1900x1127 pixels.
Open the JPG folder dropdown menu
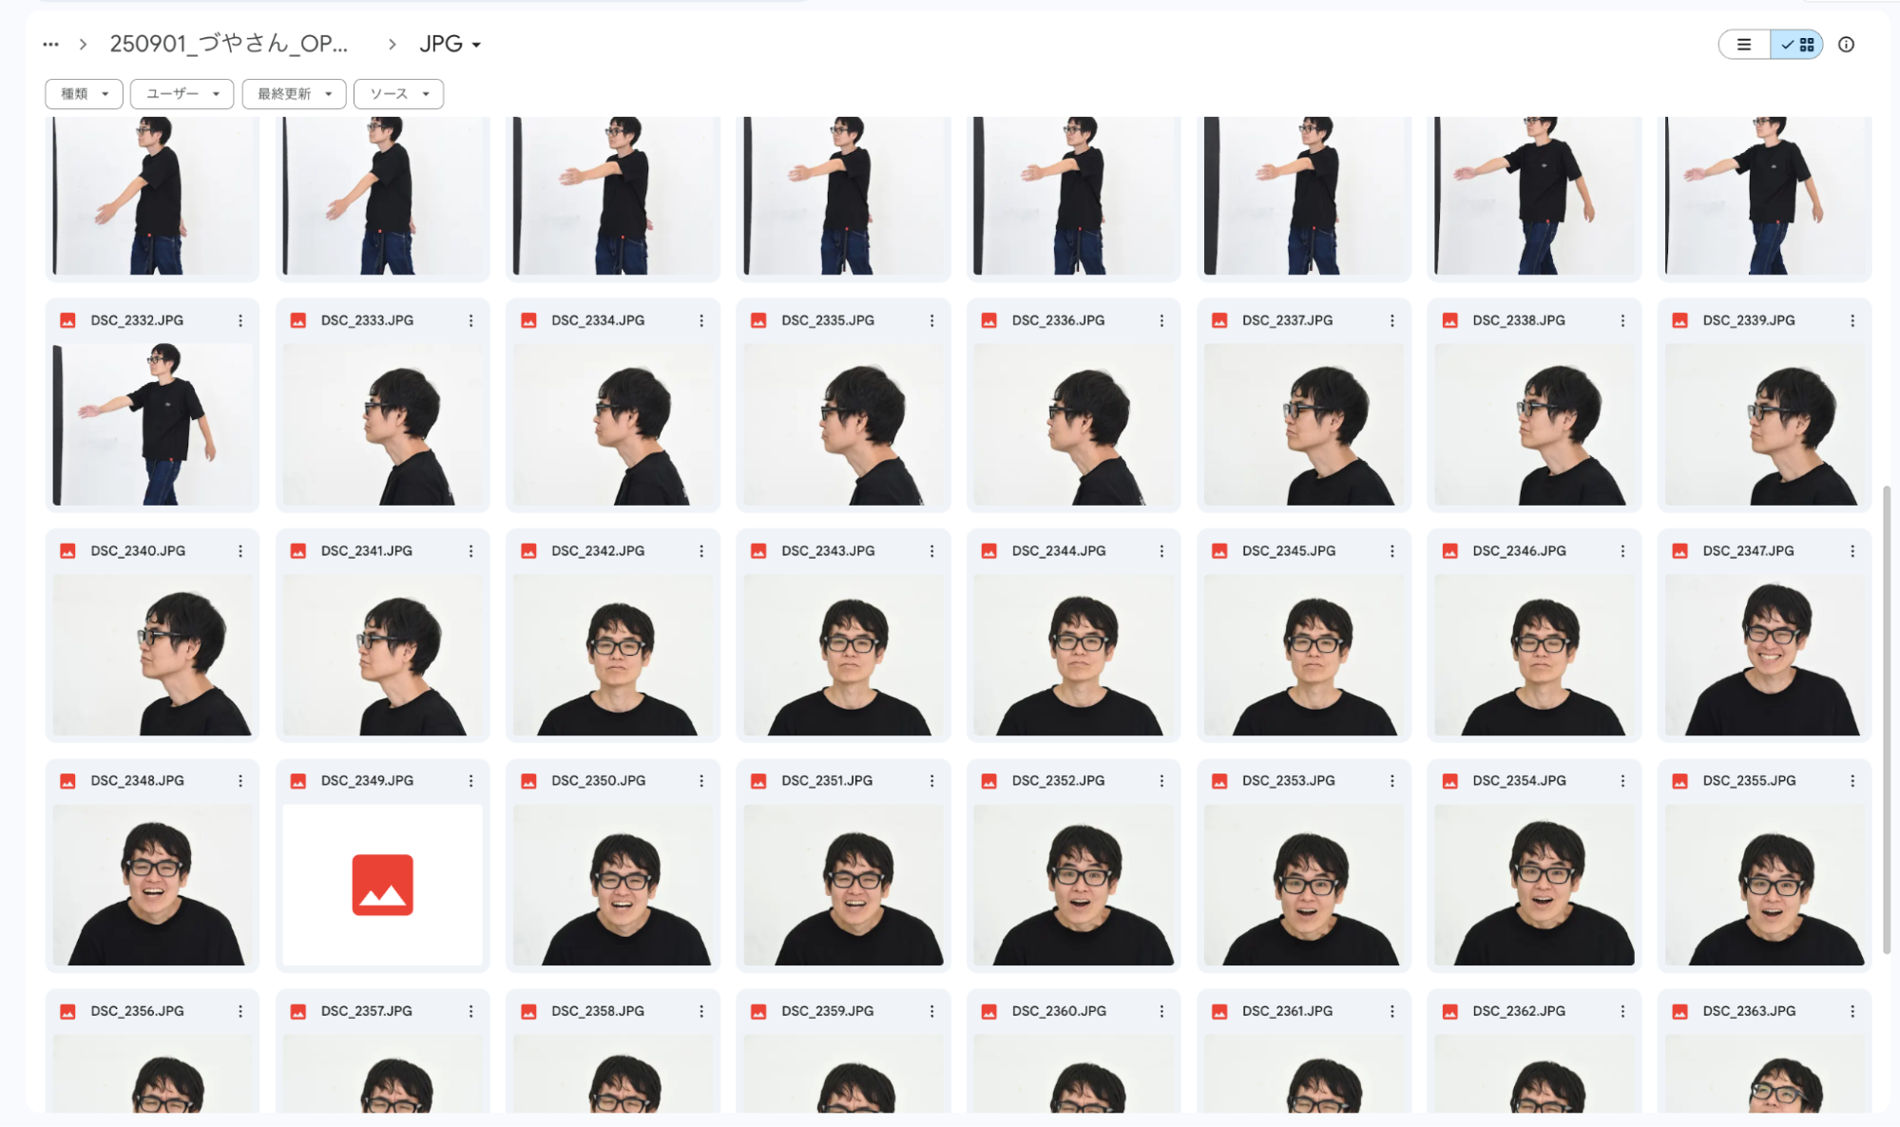point(451,45)
